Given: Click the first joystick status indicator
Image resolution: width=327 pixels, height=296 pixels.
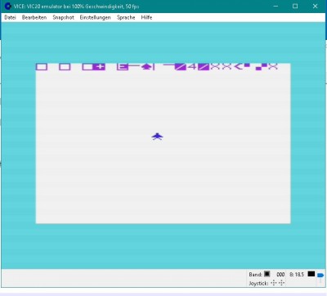Looking at the screenshot, I should coord(274,283).
